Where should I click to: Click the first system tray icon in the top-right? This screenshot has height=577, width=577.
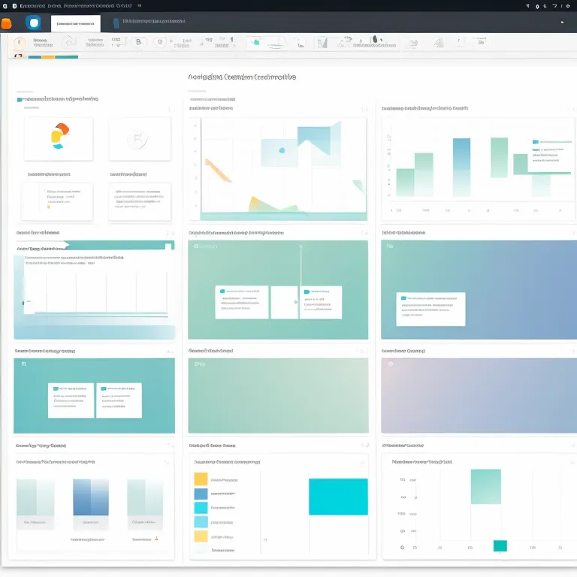click(x=527, y=6)
